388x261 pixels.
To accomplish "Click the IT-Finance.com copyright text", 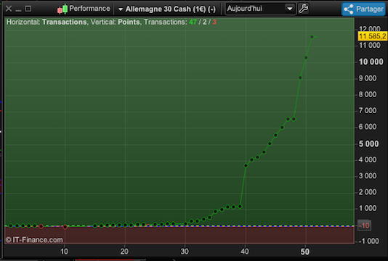I will [34, 240].
